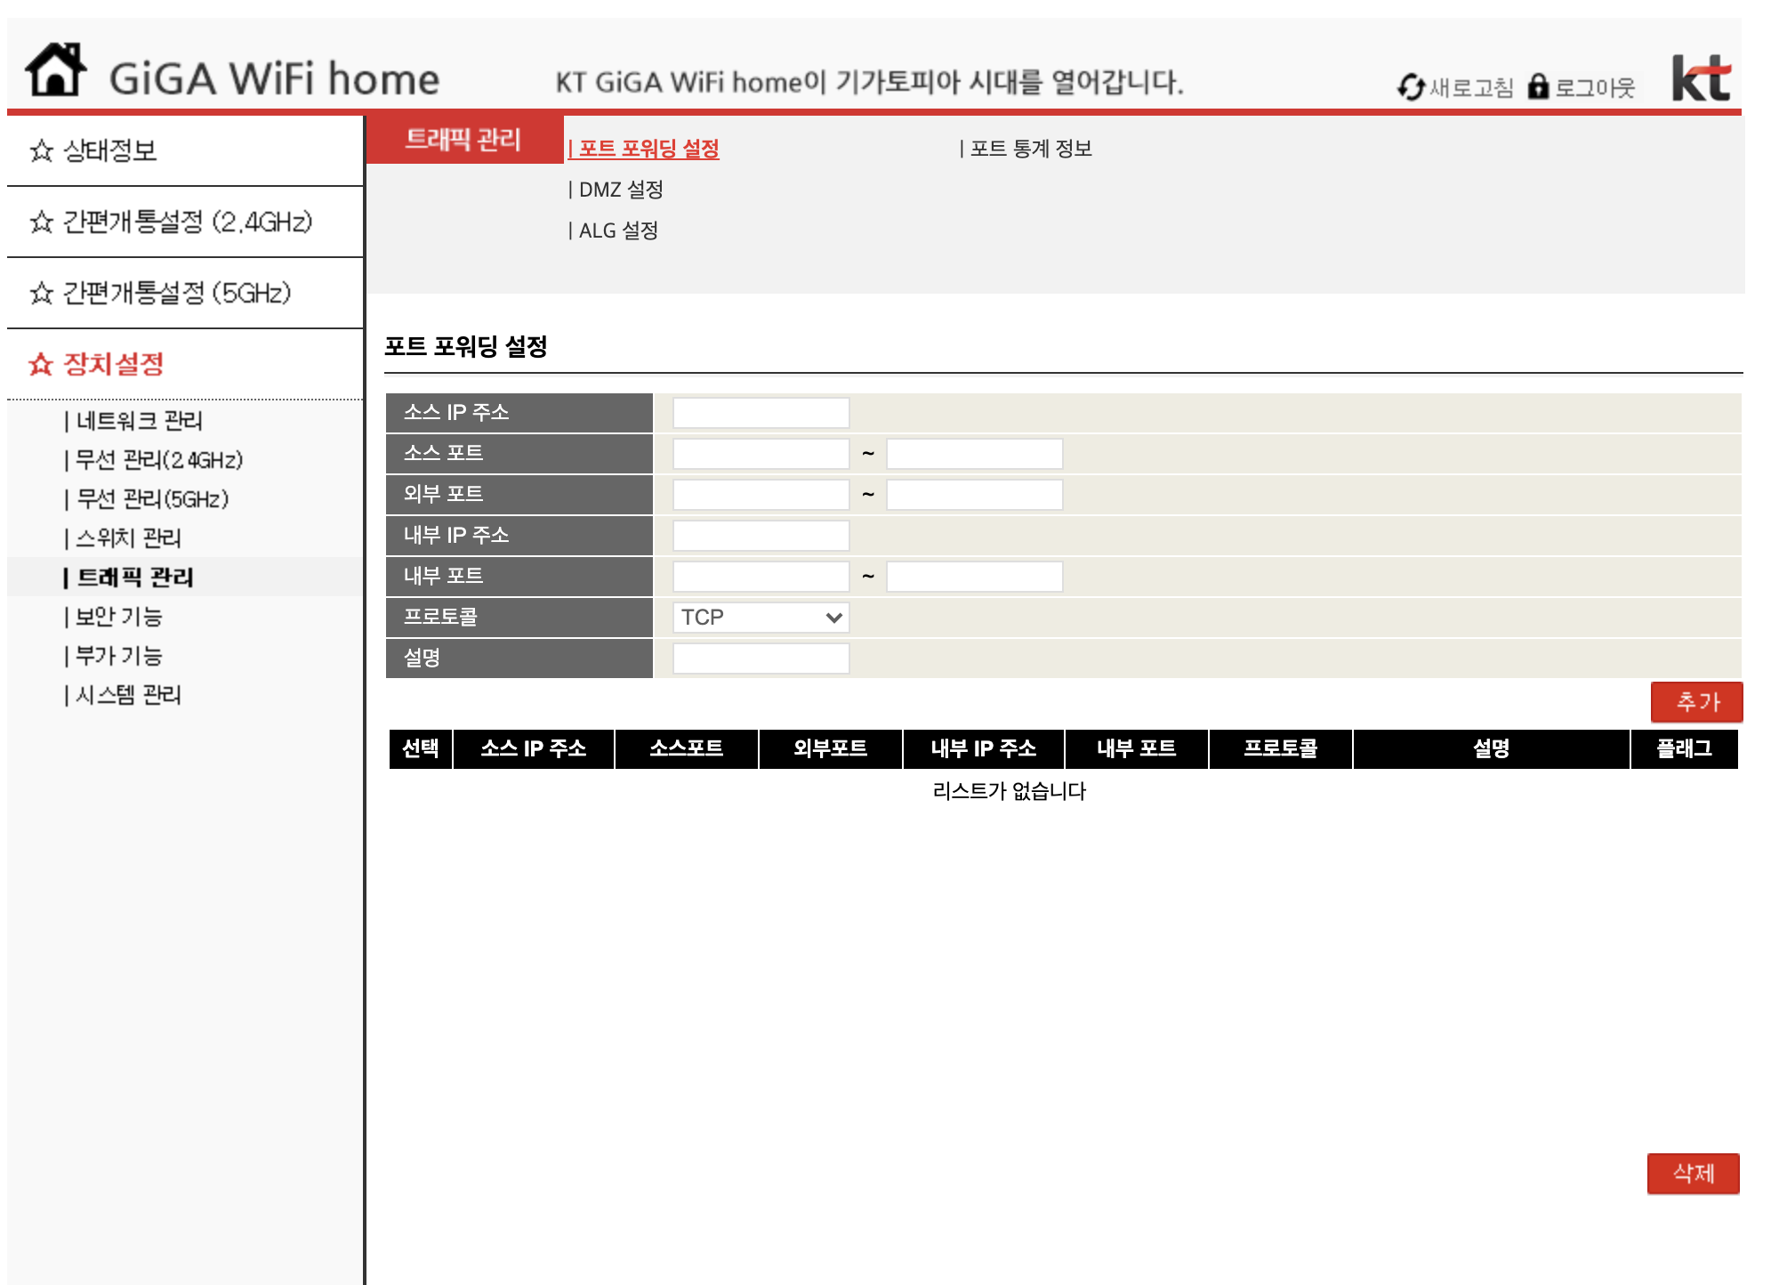Click the house home icon
1779x1285 pixels.
pyautogui.click(x=55, y=70)
